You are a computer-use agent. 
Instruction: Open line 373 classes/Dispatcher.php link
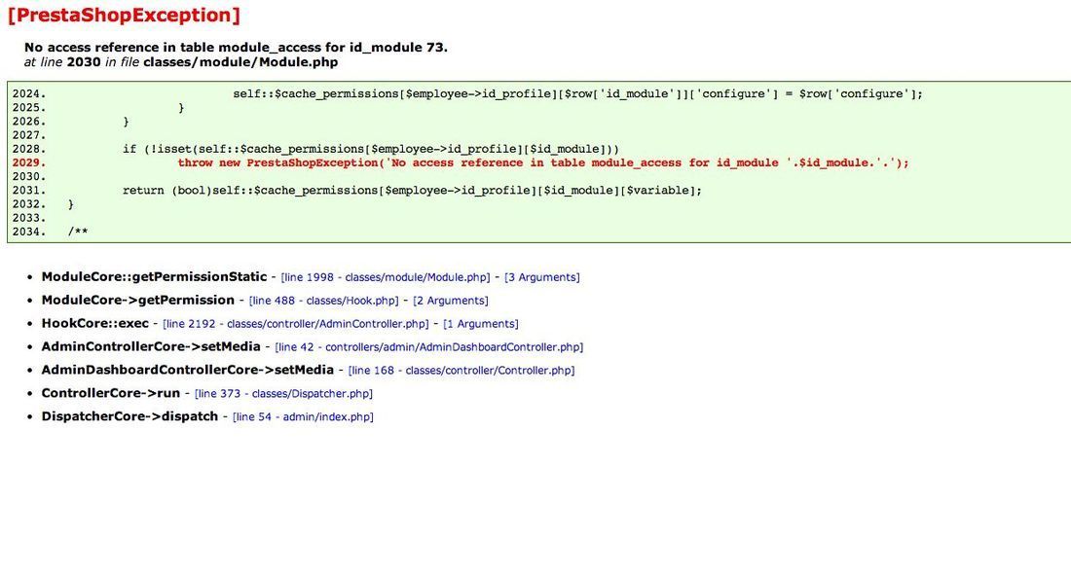coord(283,393)
